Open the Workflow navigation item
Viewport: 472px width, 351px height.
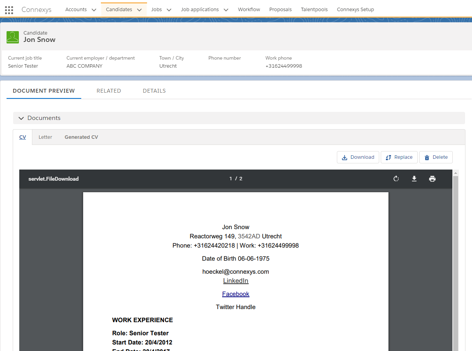click(249, 10)
